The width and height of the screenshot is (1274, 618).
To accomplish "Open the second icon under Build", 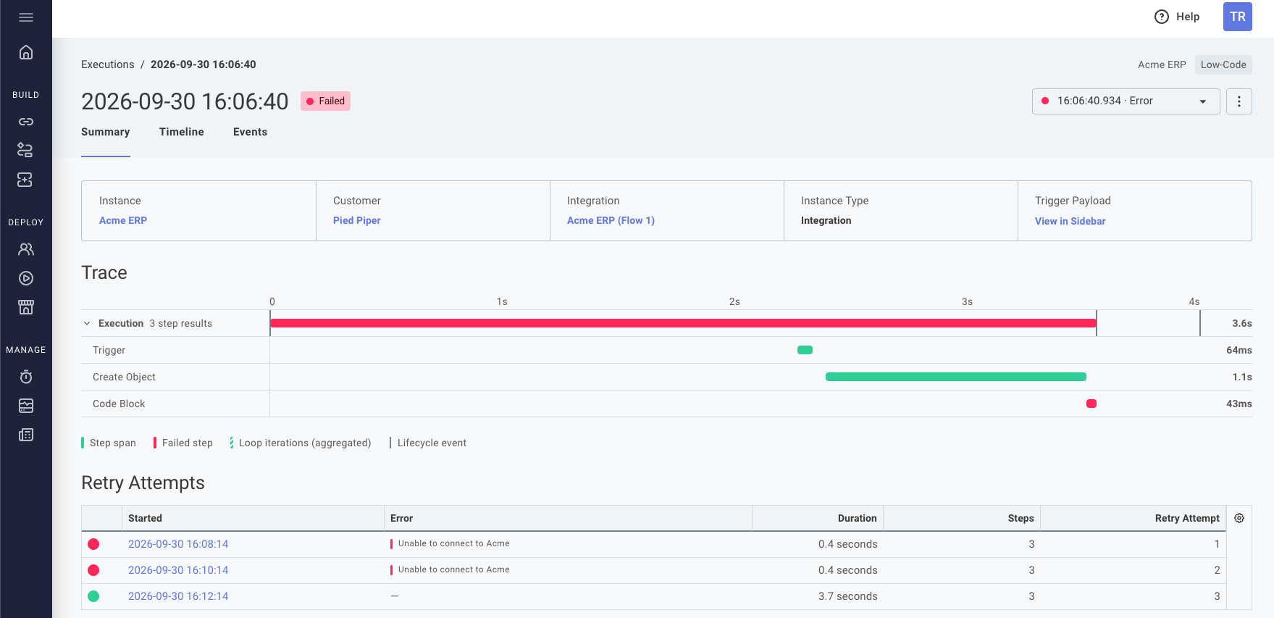I will pos(25,150).
